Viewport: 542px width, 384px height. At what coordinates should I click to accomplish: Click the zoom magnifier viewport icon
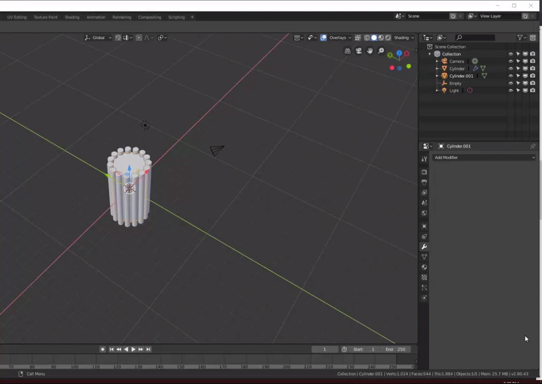[381, 51]
